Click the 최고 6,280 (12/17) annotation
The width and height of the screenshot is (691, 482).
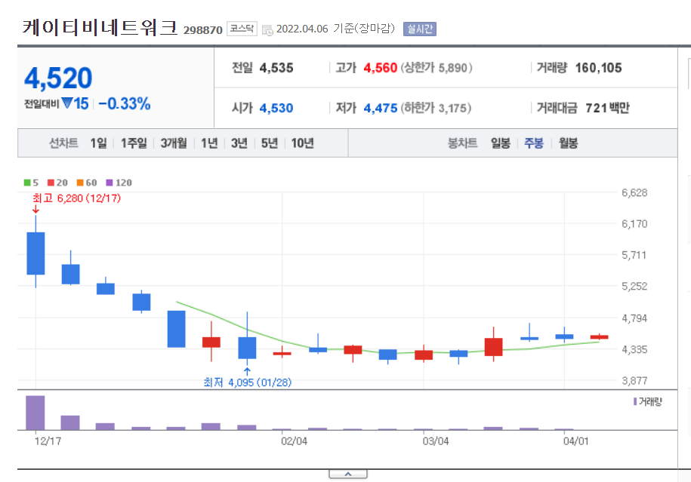[x=77, y=198]
